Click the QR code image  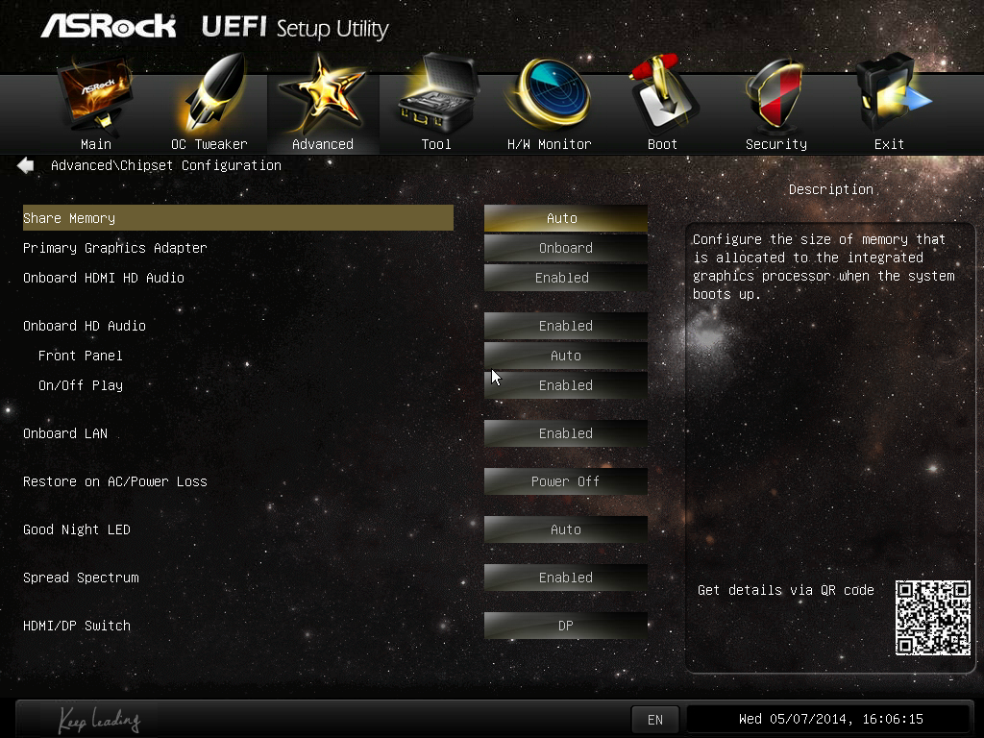(932, 618)
